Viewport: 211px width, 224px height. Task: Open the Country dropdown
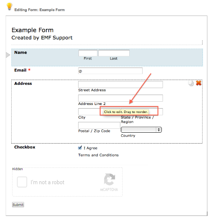[141, 130]
